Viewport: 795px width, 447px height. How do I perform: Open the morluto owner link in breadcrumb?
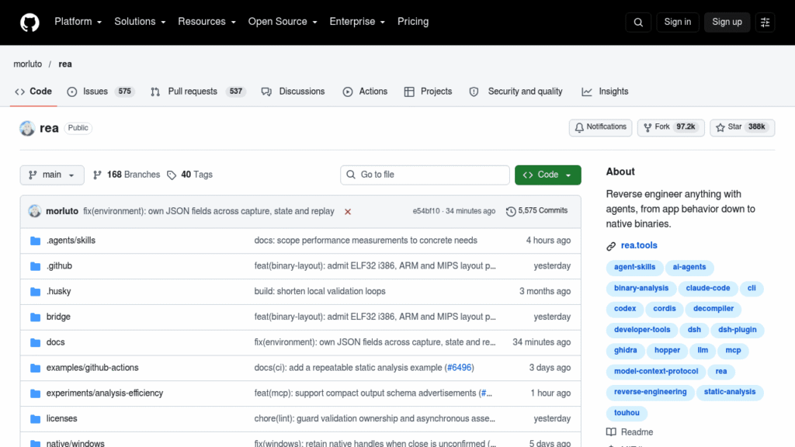27,64
